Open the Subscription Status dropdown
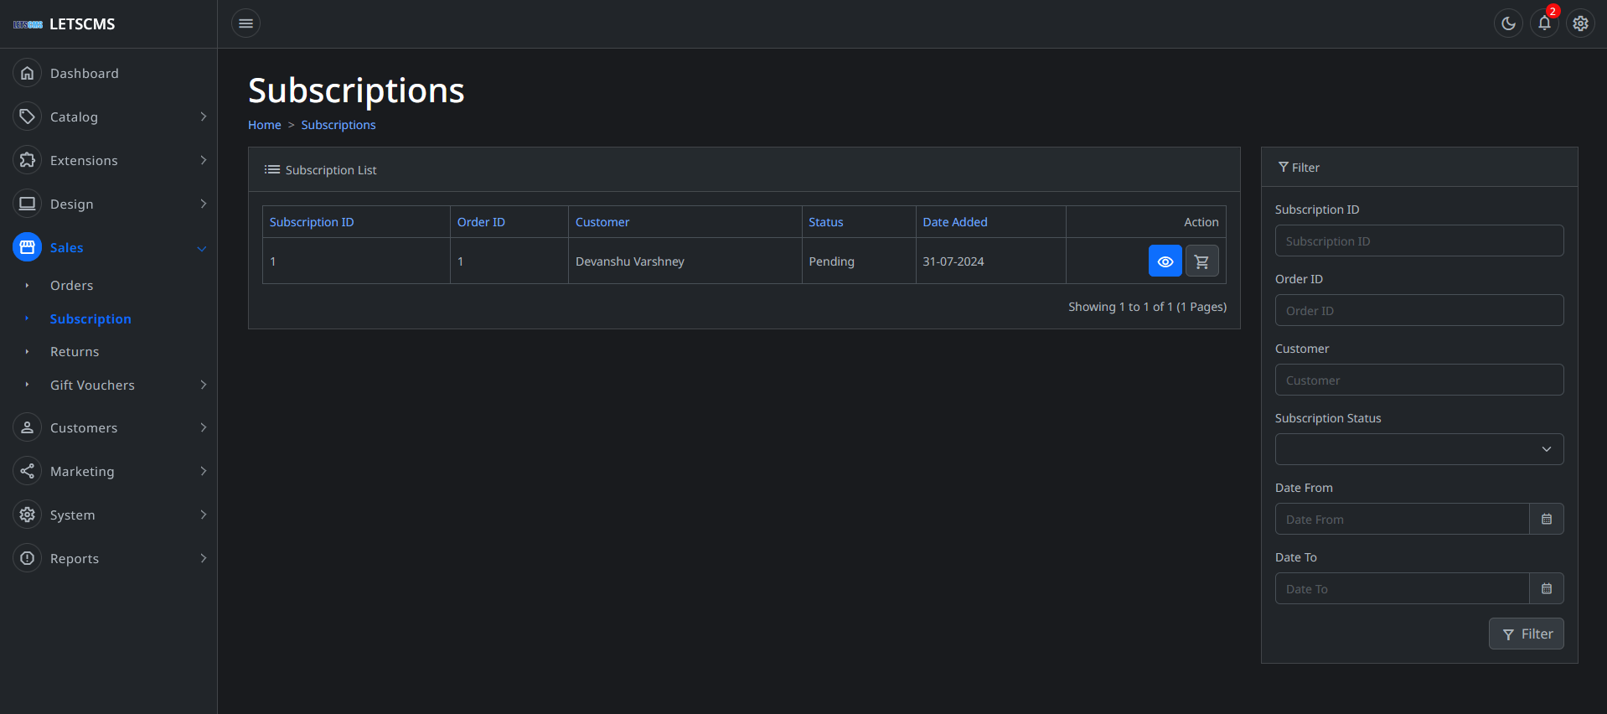Viewport: 1607px width, 714px height. [x=1418, y=449]
